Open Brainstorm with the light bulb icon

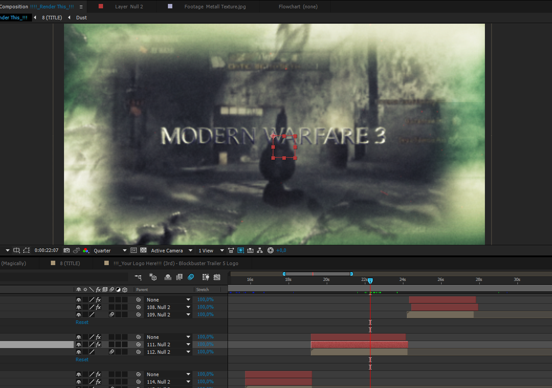[x=206, y=277]
